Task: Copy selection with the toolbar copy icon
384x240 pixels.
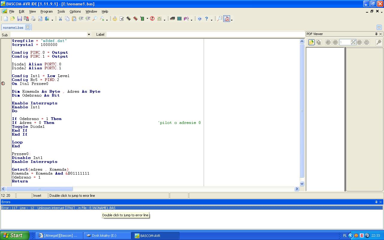Action: [67, 19]
